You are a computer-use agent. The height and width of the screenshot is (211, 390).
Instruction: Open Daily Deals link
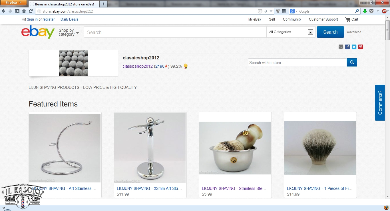[x=69, y=19]
